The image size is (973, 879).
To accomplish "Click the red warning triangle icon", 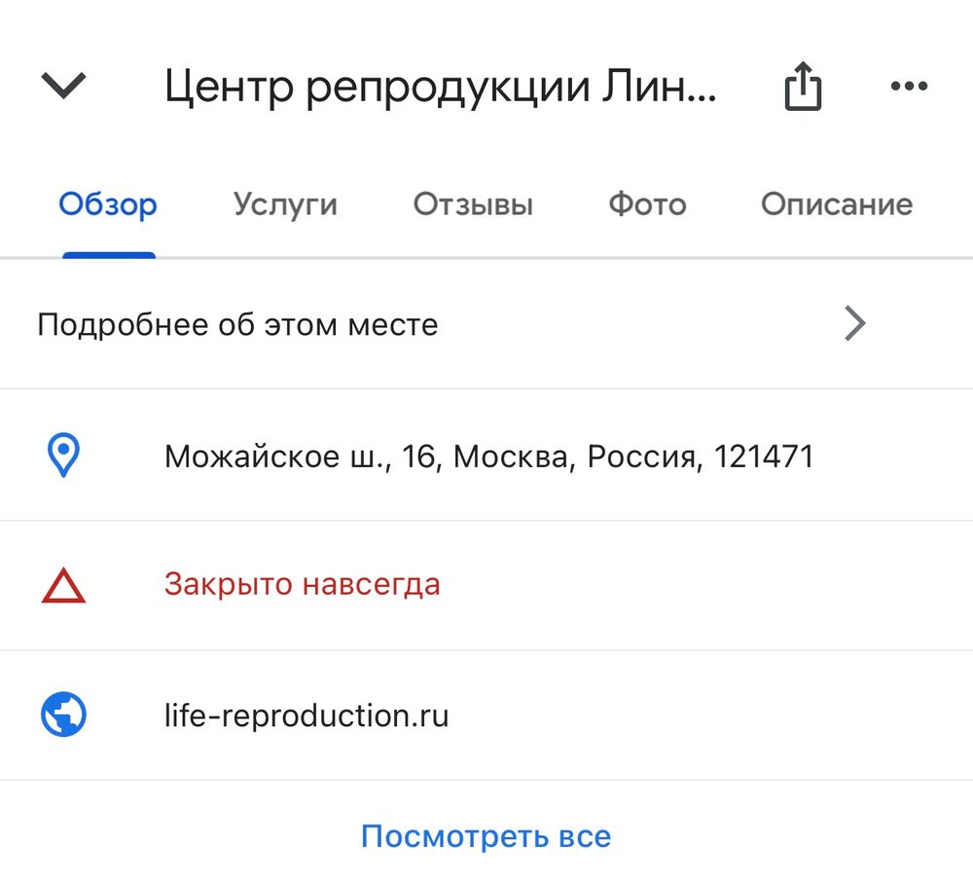I will 61,584.
